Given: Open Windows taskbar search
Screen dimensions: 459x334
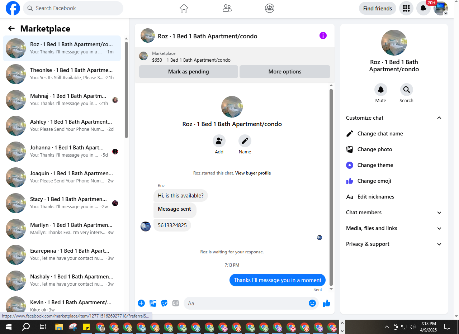Looking at the screenshot, I should (26, 327).
